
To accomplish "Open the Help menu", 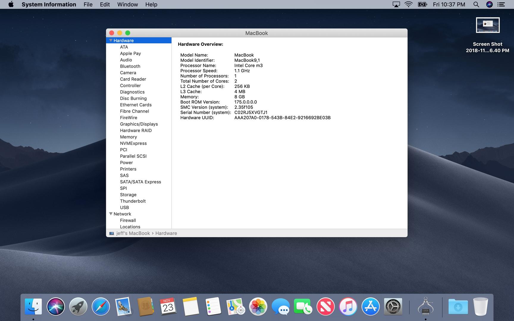I will tap(151, 4).
